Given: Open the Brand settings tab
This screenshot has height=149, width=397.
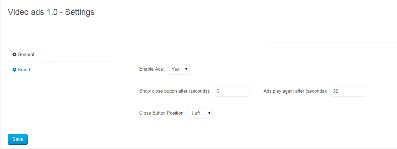Looking at the screenshot, I should [x=24, y=70].
